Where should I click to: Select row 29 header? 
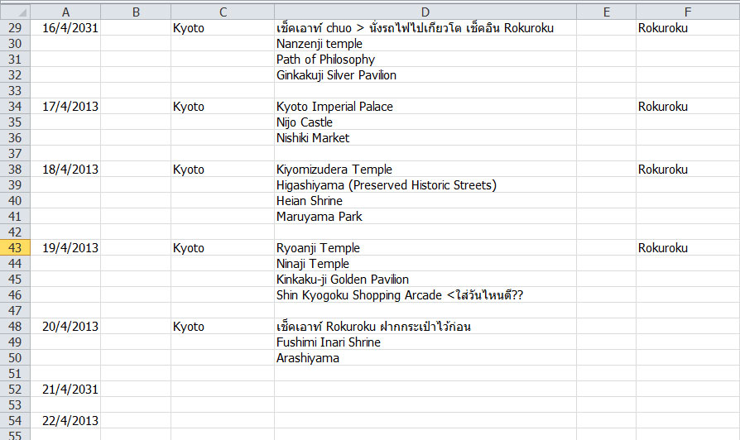point(15,28)
